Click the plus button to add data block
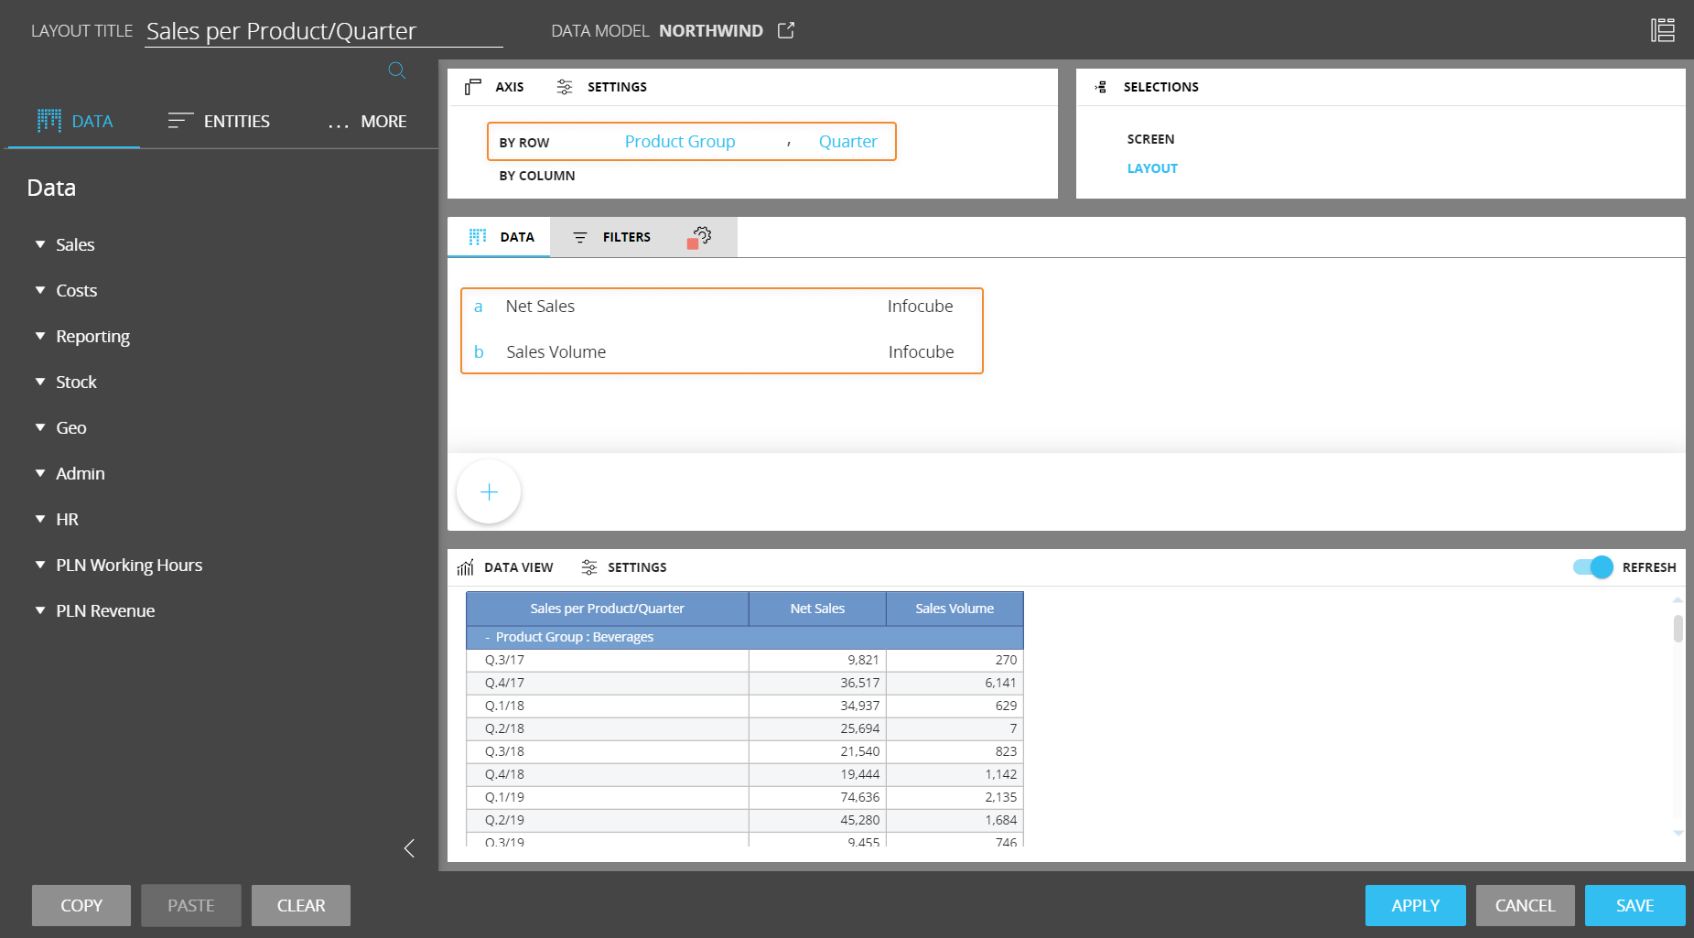The width and height of the screenshot is (1694, 938). click(x=489, y=492)
